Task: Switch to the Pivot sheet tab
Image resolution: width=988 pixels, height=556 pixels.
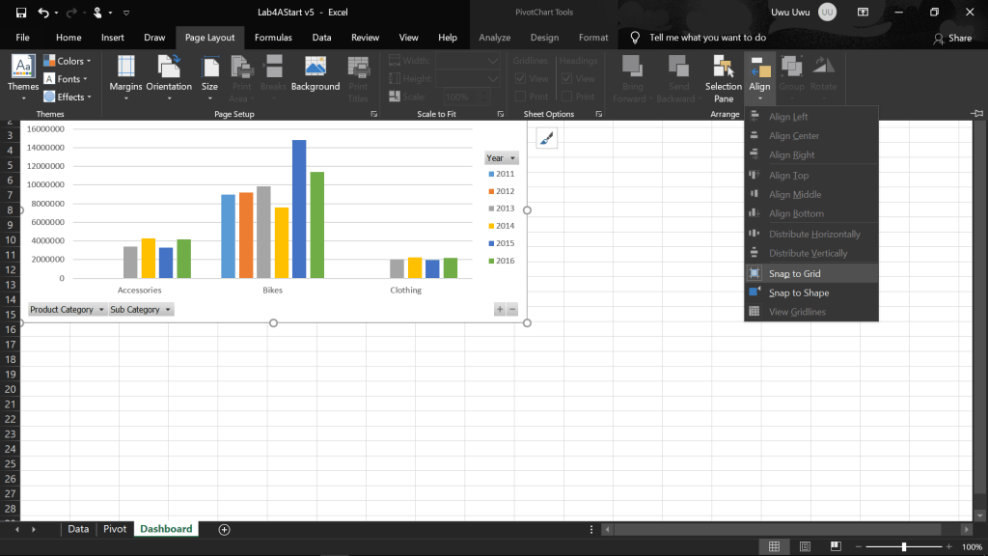Action: click(115, 529)
